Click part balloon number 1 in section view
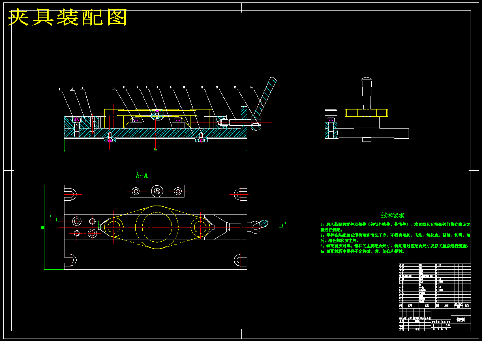 coord(59,90)
